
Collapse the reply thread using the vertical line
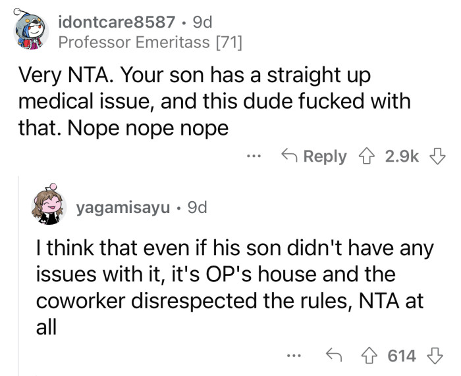19,276
